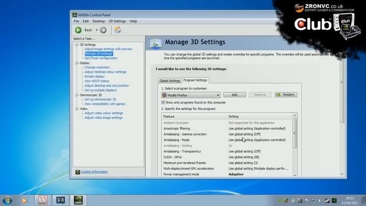Open the Windows Start button

[x=7, y=200]
